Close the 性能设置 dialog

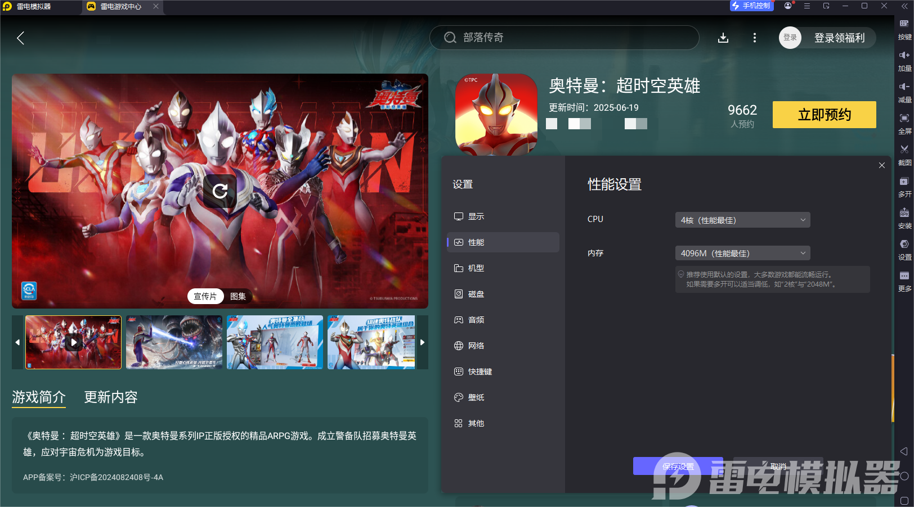(x=882, y=165)
